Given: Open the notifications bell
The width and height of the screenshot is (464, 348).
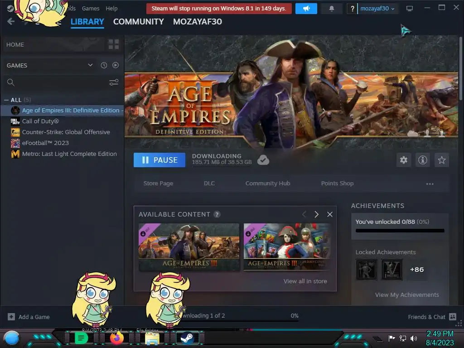Looking at the screenshot, I should tap(332, 9).
